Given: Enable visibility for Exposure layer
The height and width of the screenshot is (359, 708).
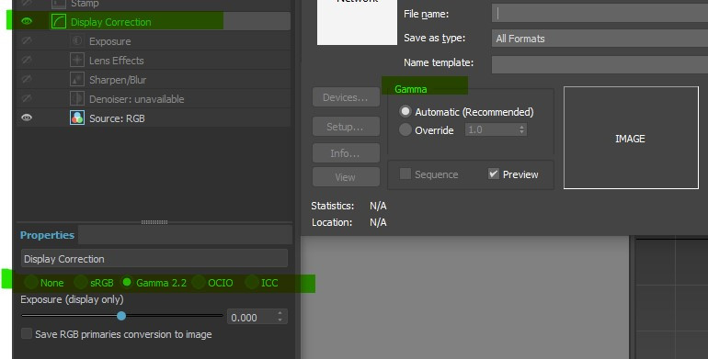Looking at the screenshot, I should pos(27,40).
